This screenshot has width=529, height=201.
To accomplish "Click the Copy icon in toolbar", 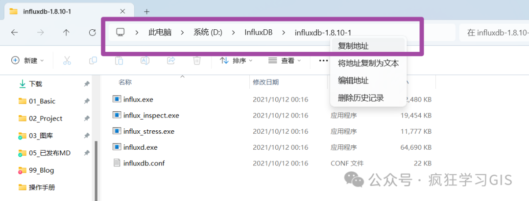I will 93,60.
